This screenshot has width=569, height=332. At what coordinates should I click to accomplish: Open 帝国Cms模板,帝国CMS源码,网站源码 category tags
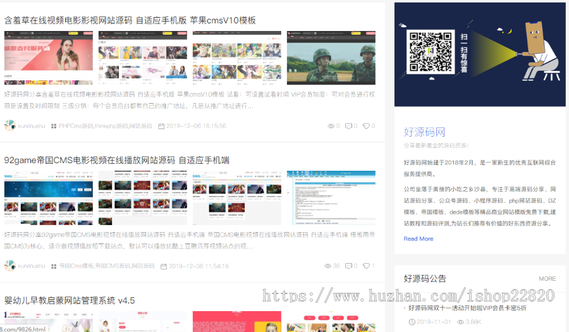pyautogui.click(x=107, y=266)
